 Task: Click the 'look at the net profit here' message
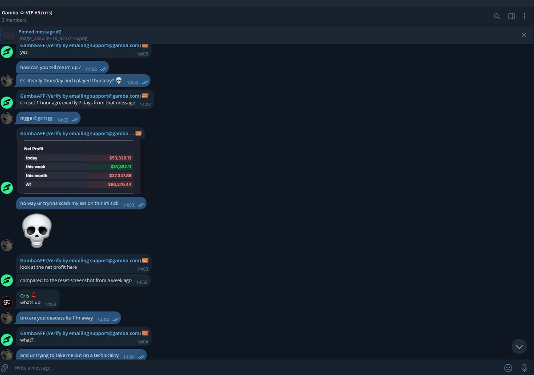(84, 264)
